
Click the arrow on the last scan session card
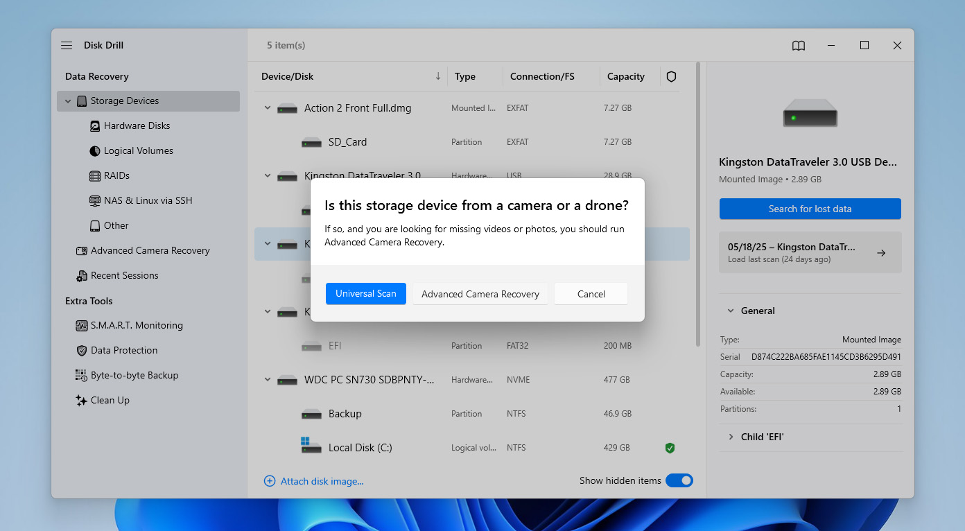[x=881, y=253]
